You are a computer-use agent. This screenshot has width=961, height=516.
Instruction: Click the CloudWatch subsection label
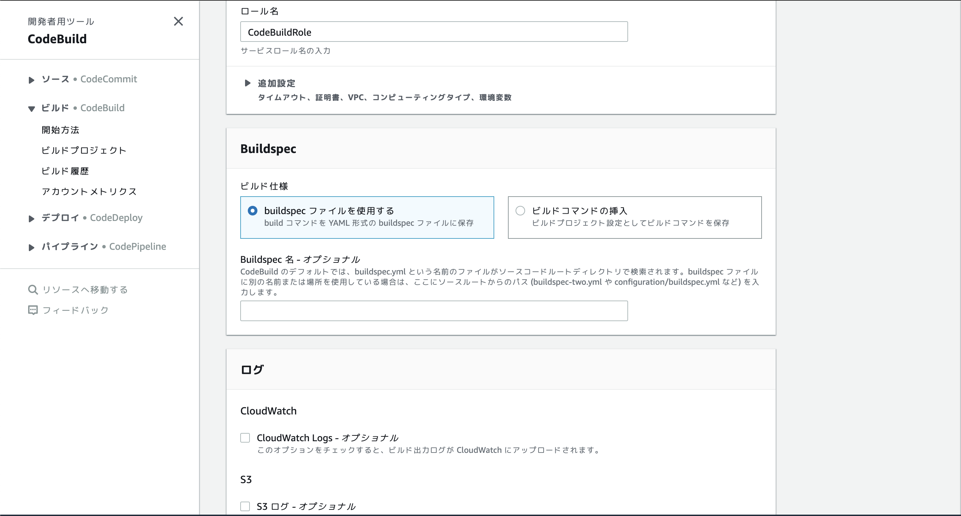point(268,410)
